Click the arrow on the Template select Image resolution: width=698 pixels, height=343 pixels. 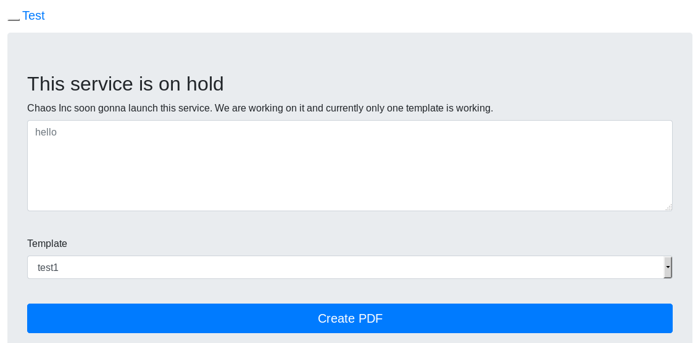pyautogui.click(x=668, y=267)
